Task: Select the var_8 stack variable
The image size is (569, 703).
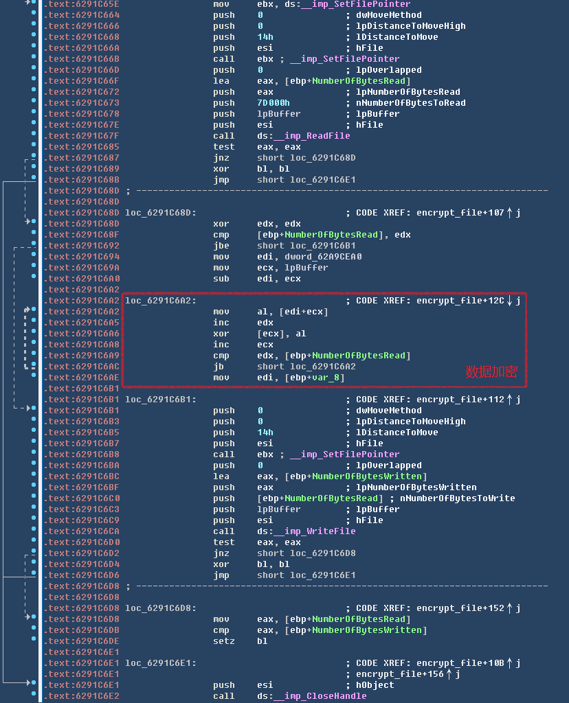Action: (x=328, y=378)
